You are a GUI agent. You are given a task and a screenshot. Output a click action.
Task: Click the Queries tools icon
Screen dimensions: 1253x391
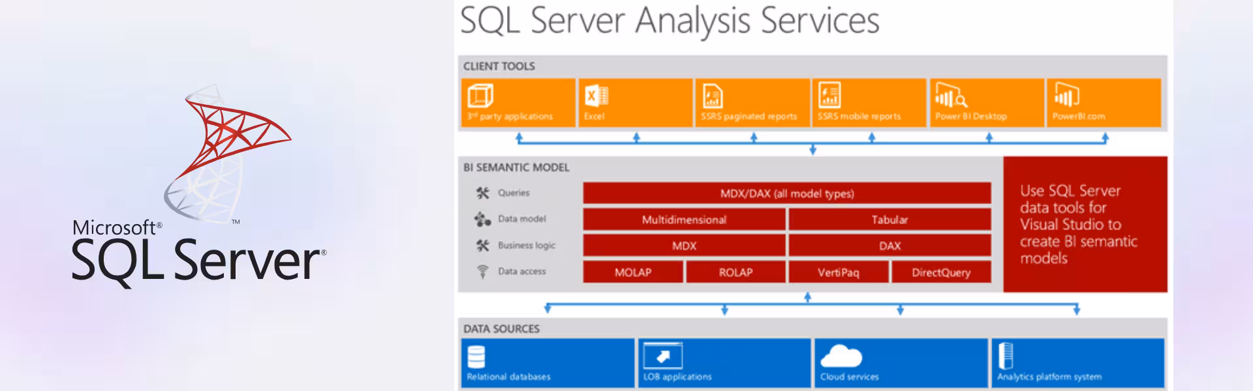click(483, 193)
